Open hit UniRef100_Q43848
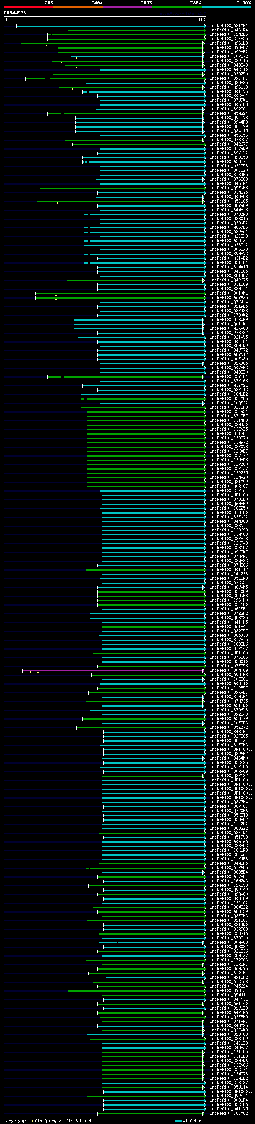 click(228, 65)
